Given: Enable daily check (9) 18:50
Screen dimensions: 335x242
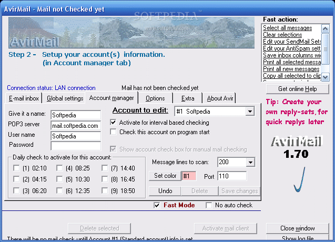Looking at the screenshot, I should click(105, 190).
